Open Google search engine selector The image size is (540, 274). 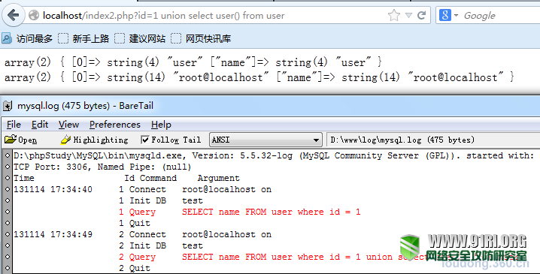[449, 15]
